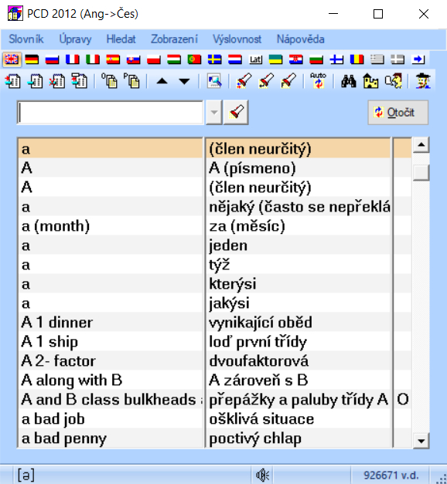Switch to the Italian flag dictionary
Screen dimensions: 447x484
pos(93,59)
